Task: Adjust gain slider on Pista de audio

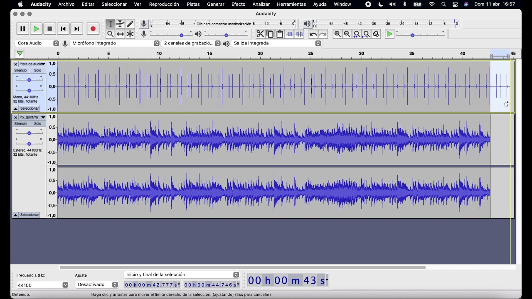Action: tap(29, 79)
